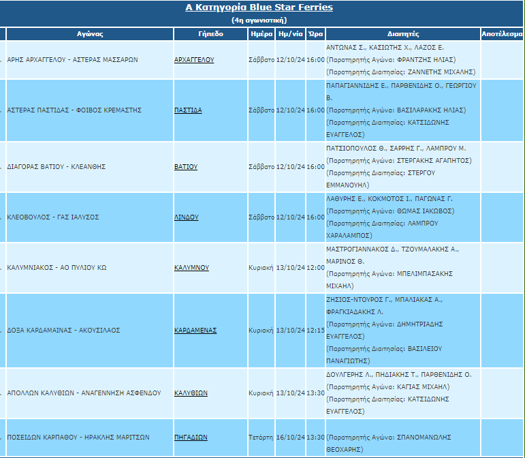This screenshot has width=525, height=458.
Task: Open the ΠΗΓΑΔΙΩΝ stadium link
Action: [191, 438]
